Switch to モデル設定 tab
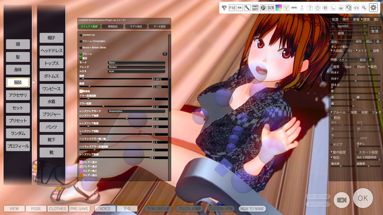The image size is (383, 215). (136, 26)
